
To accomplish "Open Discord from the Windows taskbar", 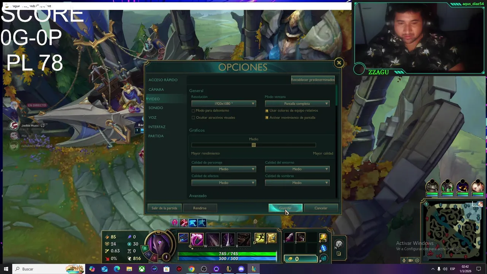I will coord(241,269).
